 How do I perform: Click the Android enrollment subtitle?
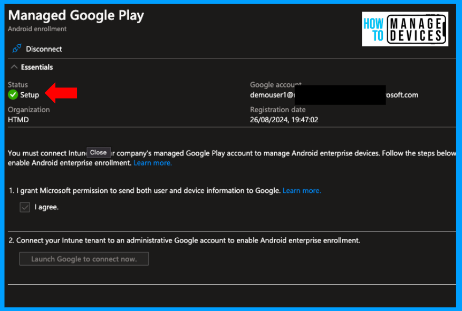37,29
